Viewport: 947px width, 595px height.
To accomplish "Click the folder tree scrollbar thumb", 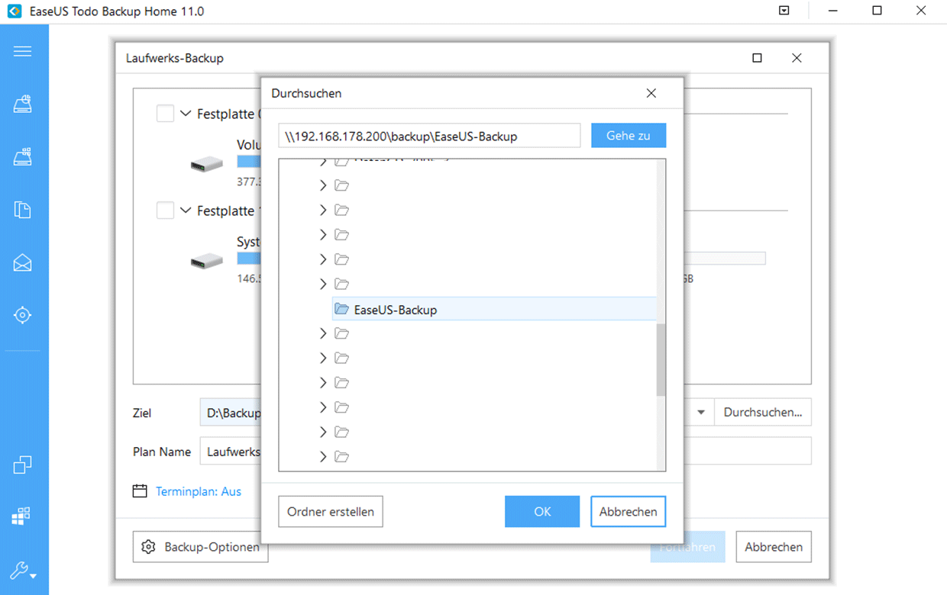I will pos(661,359).
